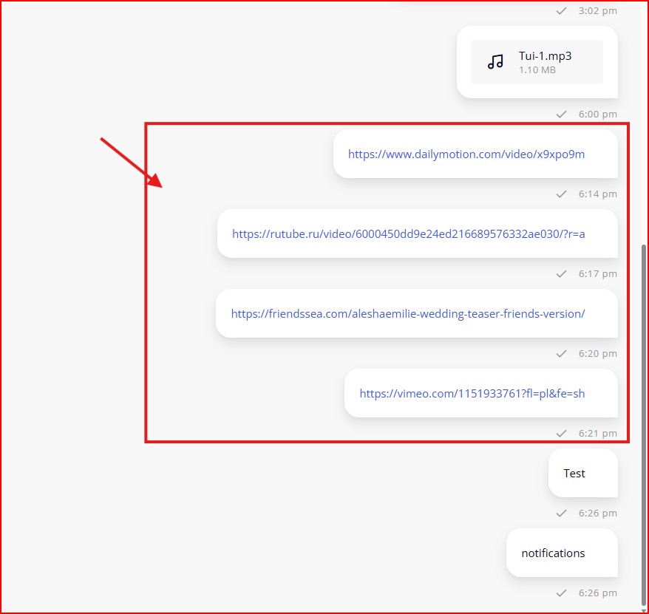The height and width of the screenshot is (614, 649).
Task: Open the rutube.ru video link
Action: [x=408, y=234]
